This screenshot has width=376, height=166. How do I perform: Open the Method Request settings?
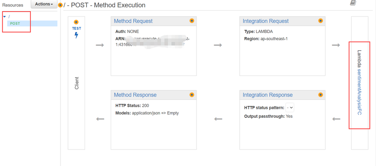coord(133,21)
